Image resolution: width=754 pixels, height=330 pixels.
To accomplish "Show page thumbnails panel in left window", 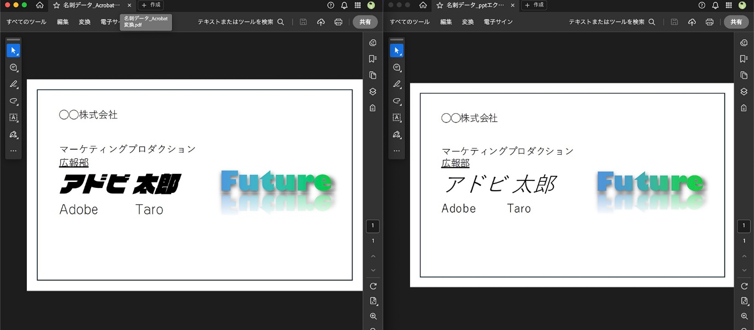I will click(x=373, y=75).
